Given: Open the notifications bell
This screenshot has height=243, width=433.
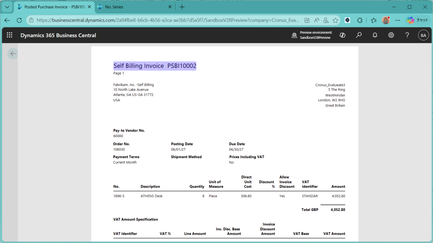Looking at the screenshot, I should pos(375,35).
